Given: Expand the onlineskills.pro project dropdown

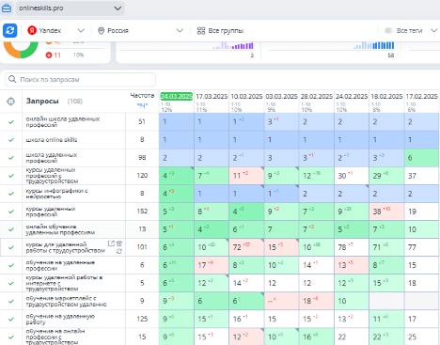Looking at the screenshot, I should click(x=118, y=8).
